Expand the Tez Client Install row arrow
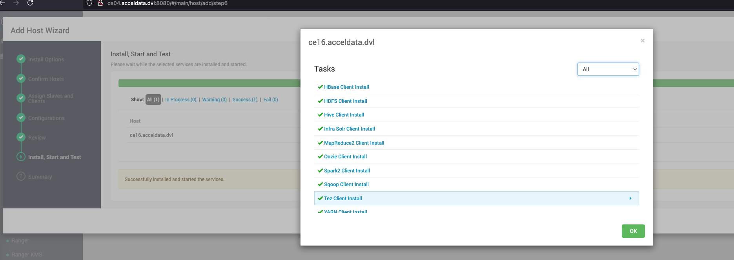 click(x=630, y=198)
